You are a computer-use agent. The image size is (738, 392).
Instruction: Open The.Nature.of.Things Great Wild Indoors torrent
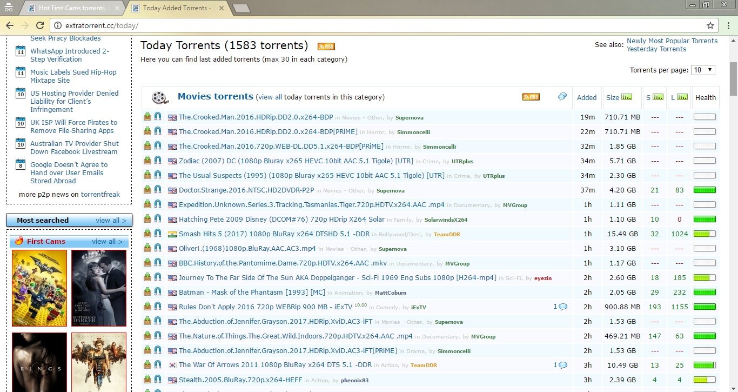(x=296, y=336)
